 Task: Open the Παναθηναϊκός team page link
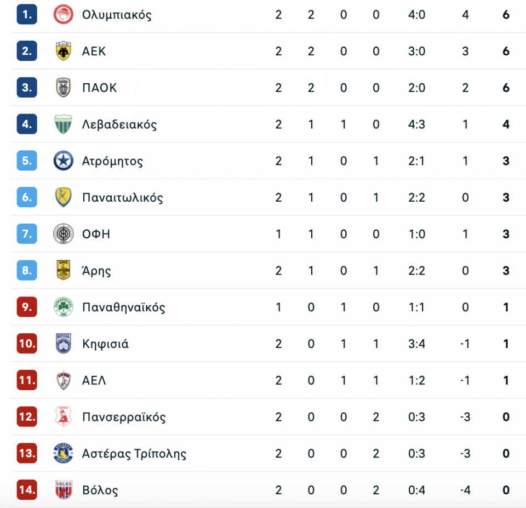coord(123,307)
